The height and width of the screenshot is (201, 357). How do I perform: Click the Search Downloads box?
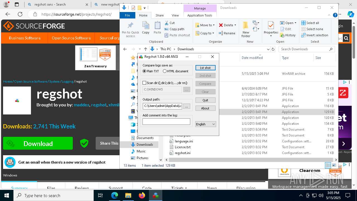click(307, 49)
